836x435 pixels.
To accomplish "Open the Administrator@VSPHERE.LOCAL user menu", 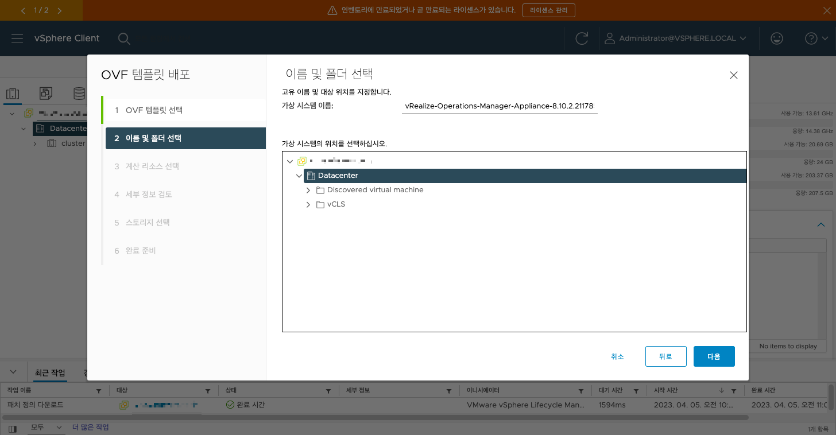I will click(x=676, y=38).
